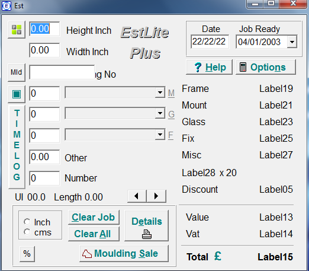309x271 pixels.
Task: Click the Height Inch input field
Action: coord(44,29)
